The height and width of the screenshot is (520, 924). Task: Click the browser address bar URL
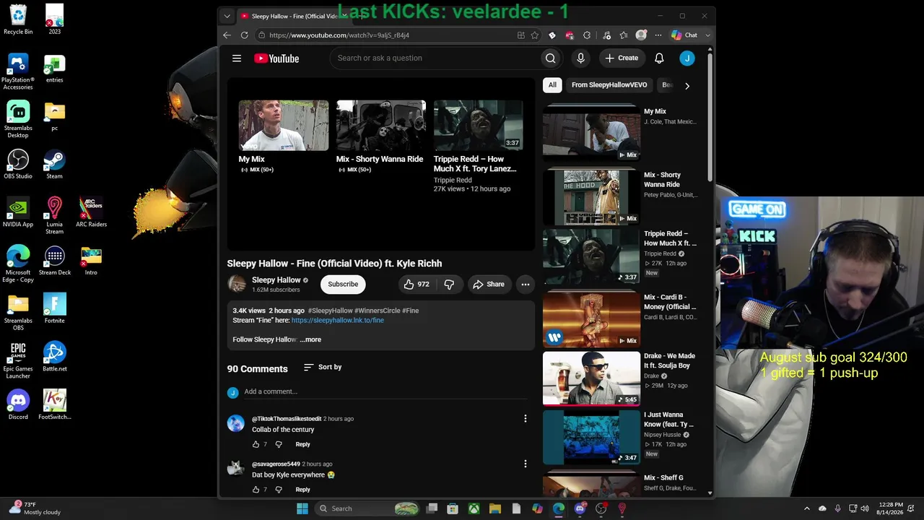point(339,35)
